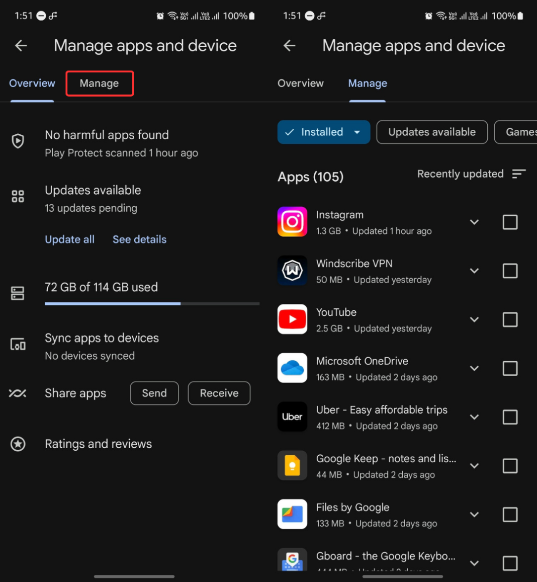The width and height of the screenshot is (537, 582).
Task: Select the Google Keep app icon
Action: [292, 465]
